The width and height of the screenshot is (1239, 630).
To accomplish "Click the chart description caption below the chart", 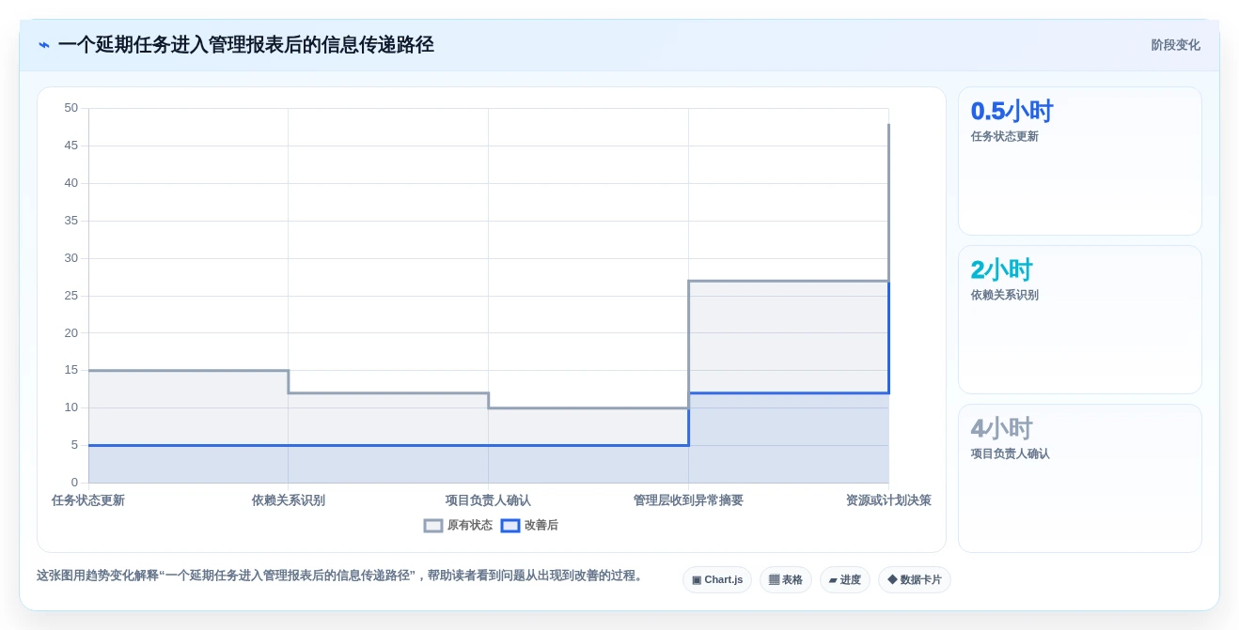I will pos(342,576).
